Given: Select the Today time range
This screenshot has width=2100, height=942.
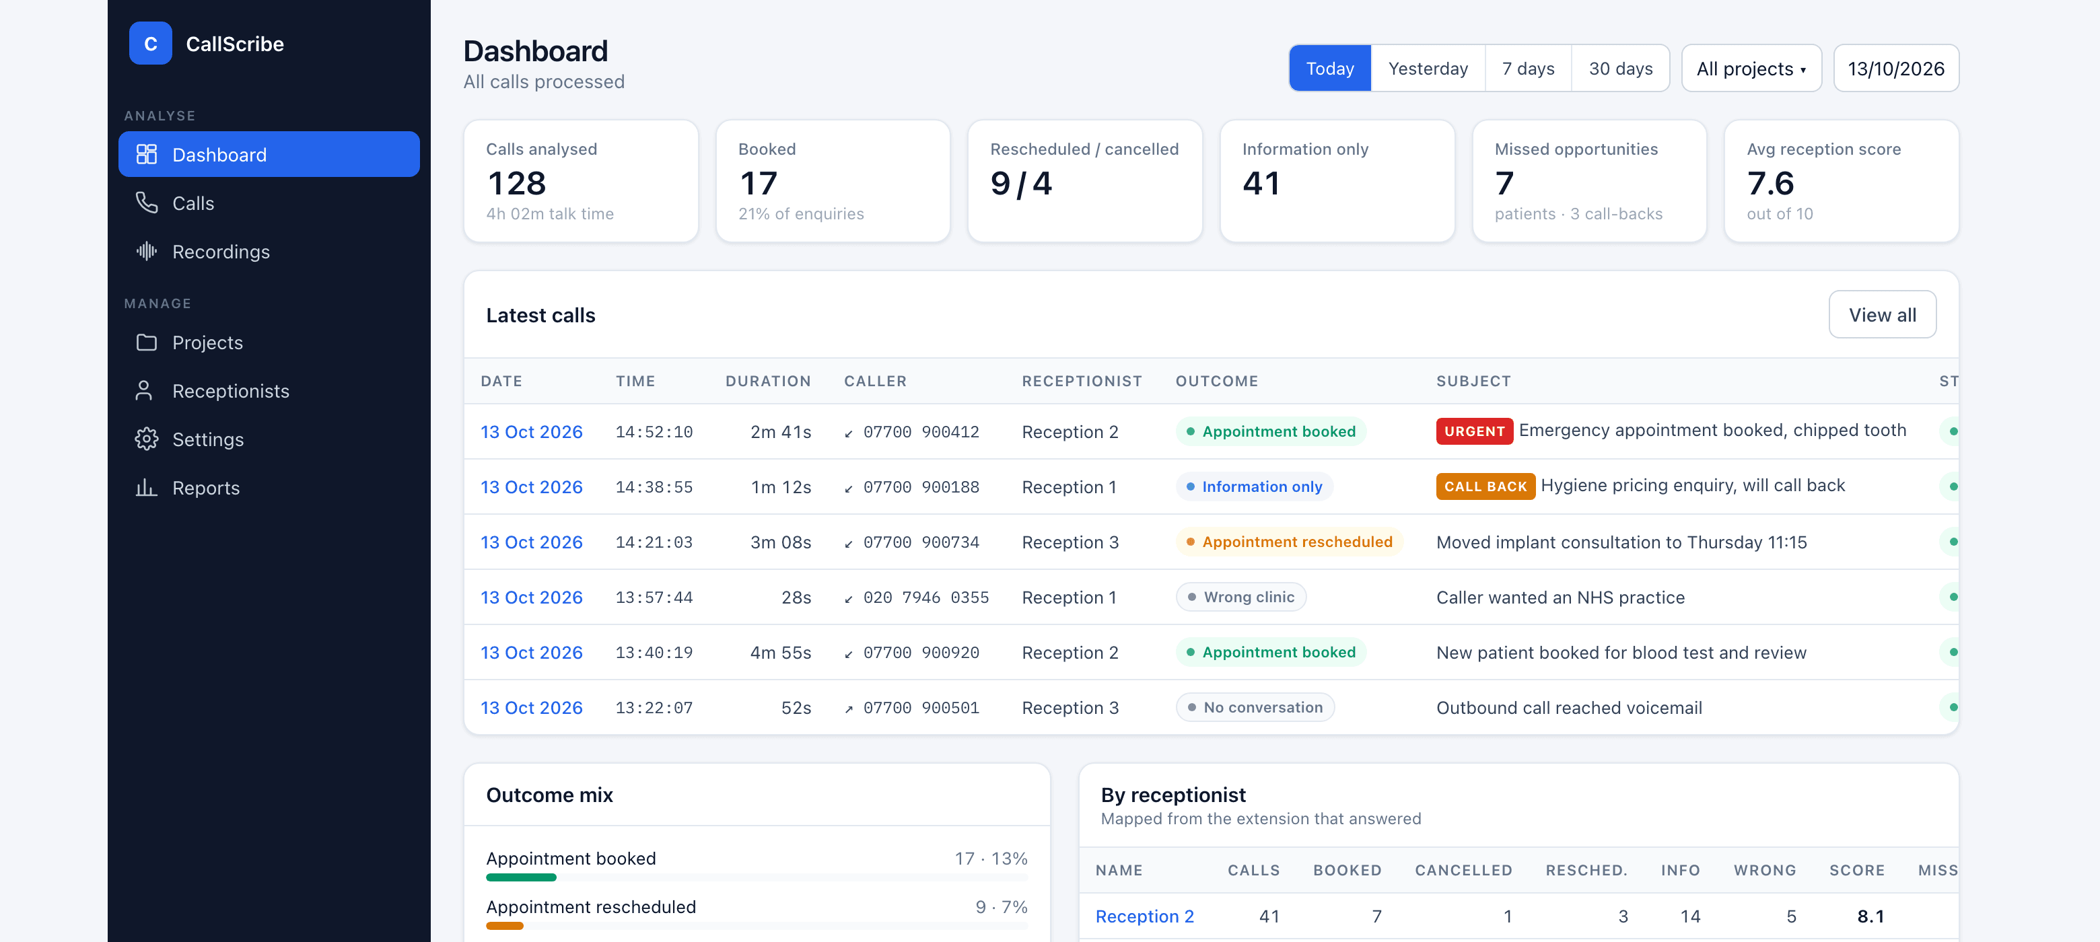Looking at the screenshot, I should (x=1329, y=69).
